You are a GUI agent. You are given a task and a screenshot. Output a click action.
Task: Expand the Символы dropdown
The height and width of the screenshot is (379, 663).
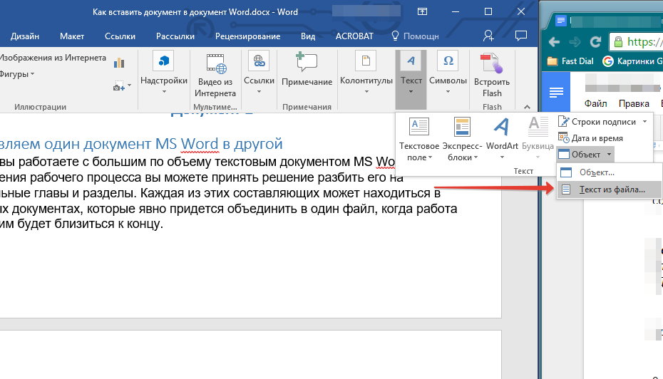[x=449, y=90]
